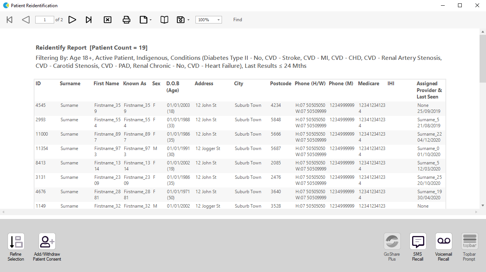Open the page setup dropdown arrow
486x272 pixels.
pyautogui.click(x=151, y=20)
